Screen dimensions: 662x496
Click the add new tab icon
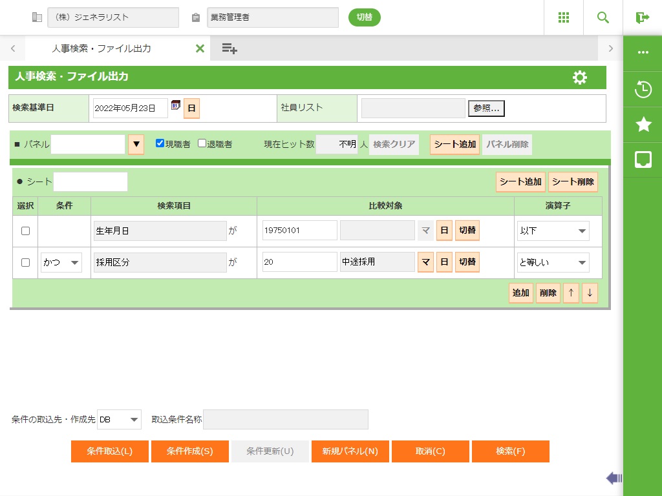tap(230, 48)
